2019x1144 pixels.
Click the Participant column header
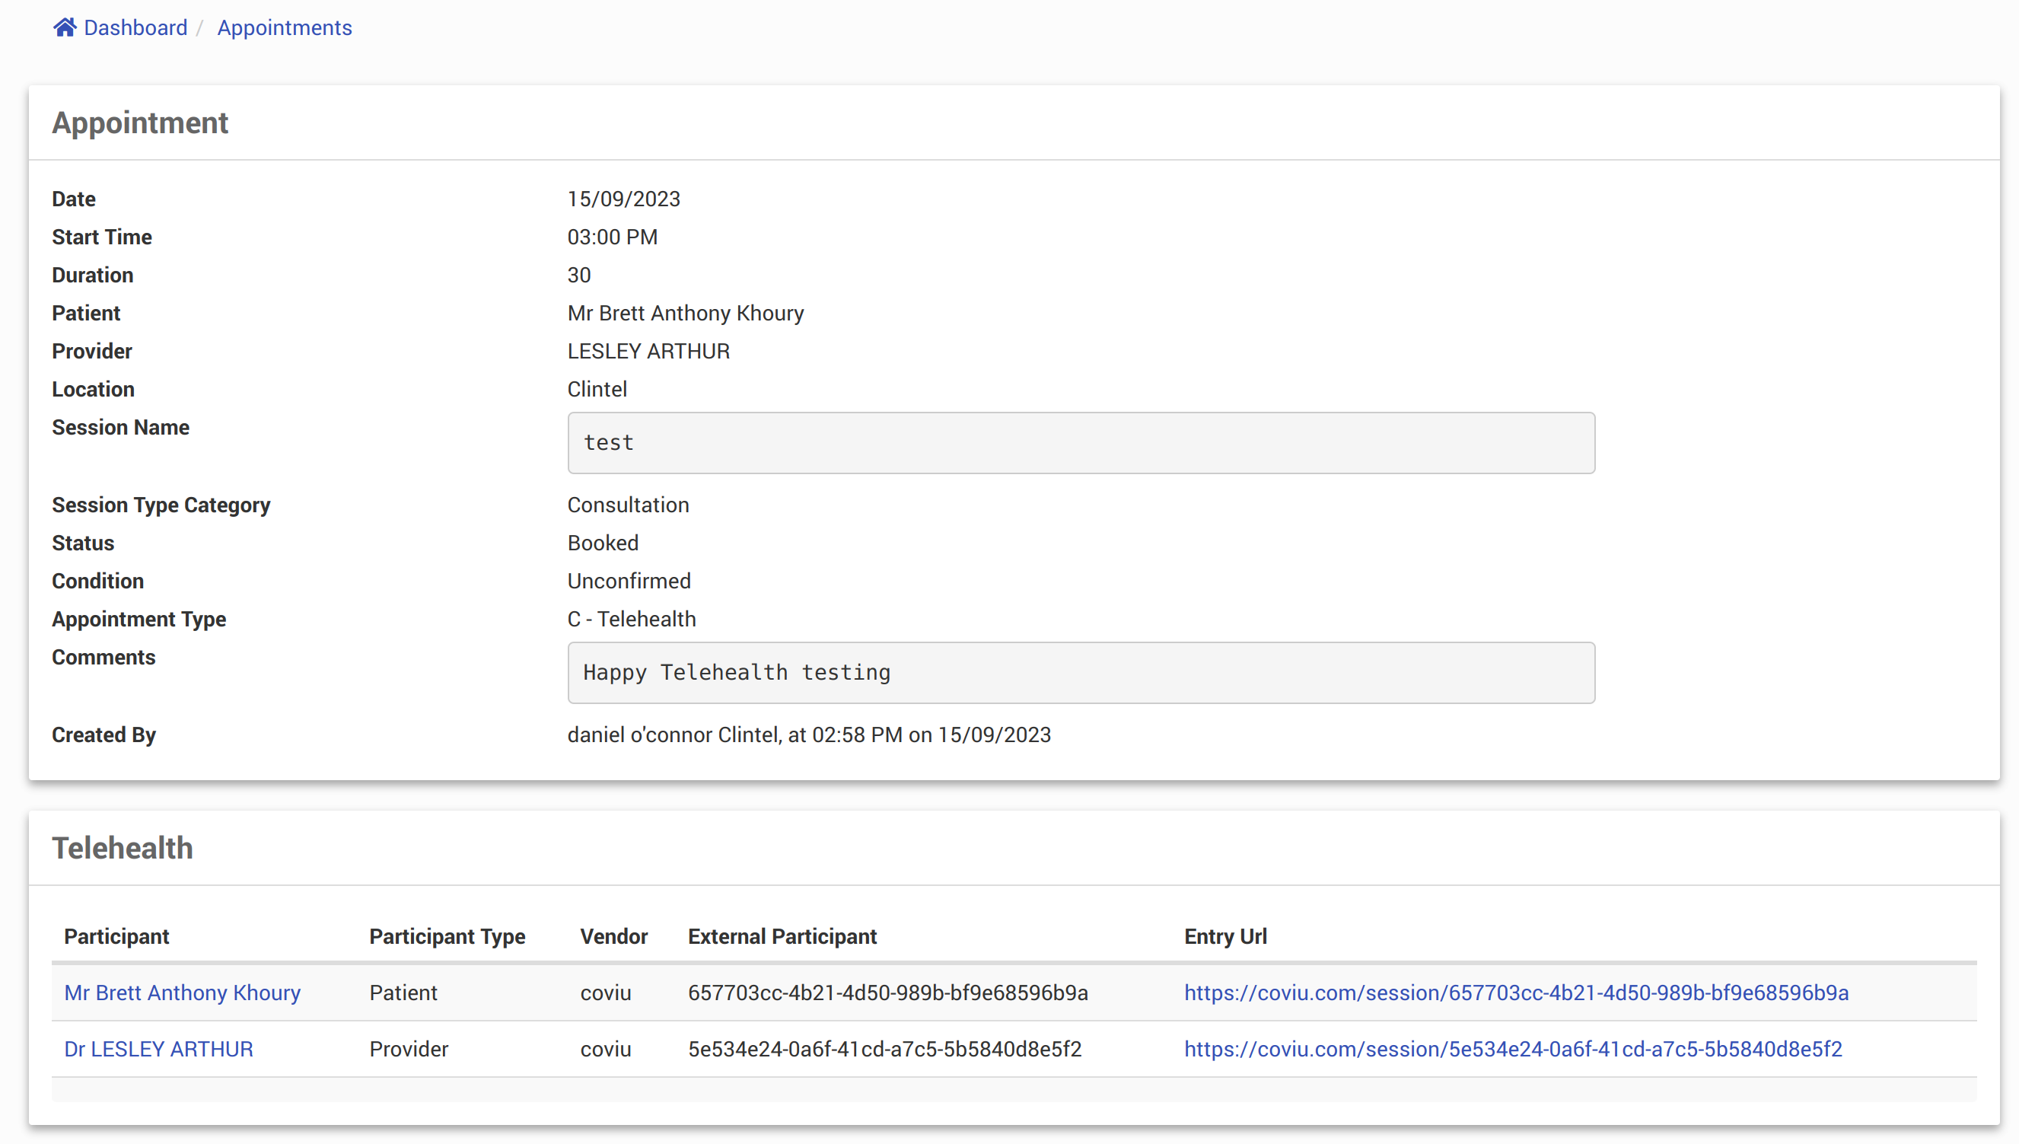[x=116, y=935]
